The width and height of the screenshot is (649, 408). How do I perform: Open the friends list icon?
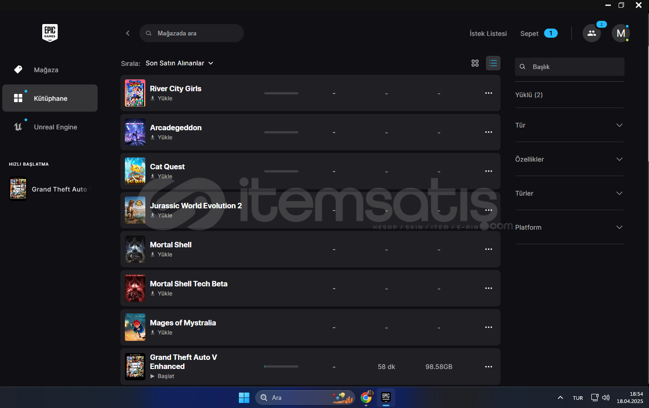tap(592, 33)
